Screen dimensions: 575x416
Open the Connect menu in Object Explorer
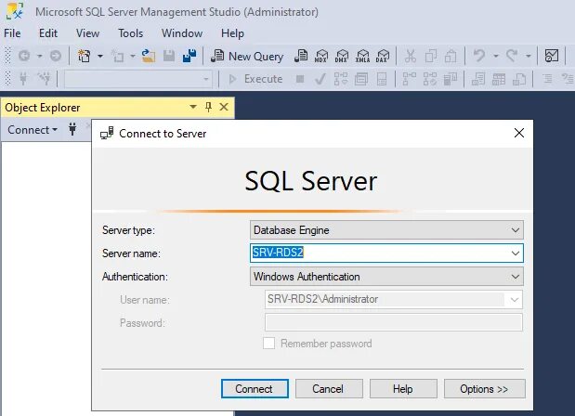tap(33, 130)
